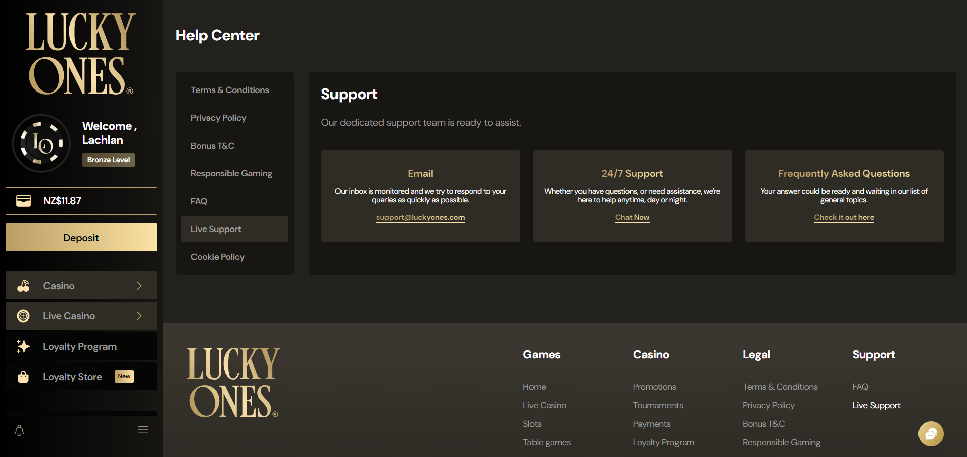Click the Loyalty Store bag icon
The image size is (967, 457).
23,377
